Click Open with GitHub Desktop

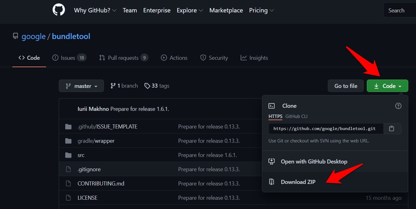click(335, 161)
